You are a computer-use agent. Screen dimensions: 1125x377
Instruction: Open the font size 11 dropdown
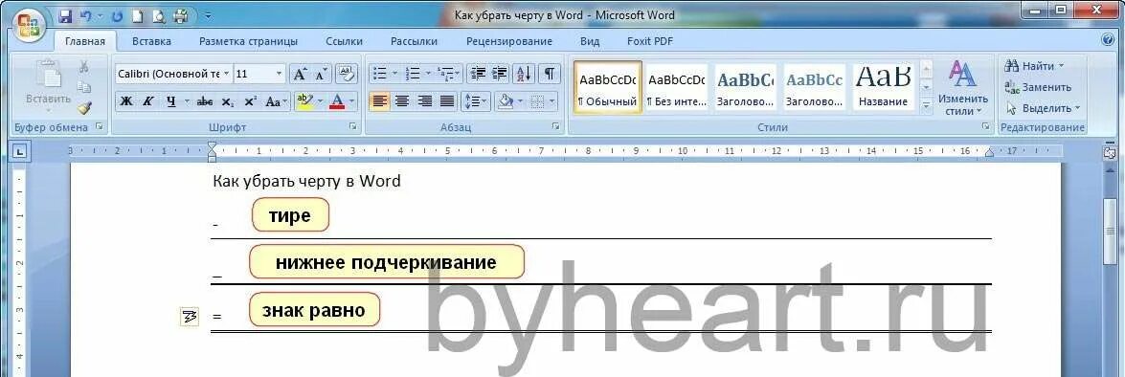point(280,74)
